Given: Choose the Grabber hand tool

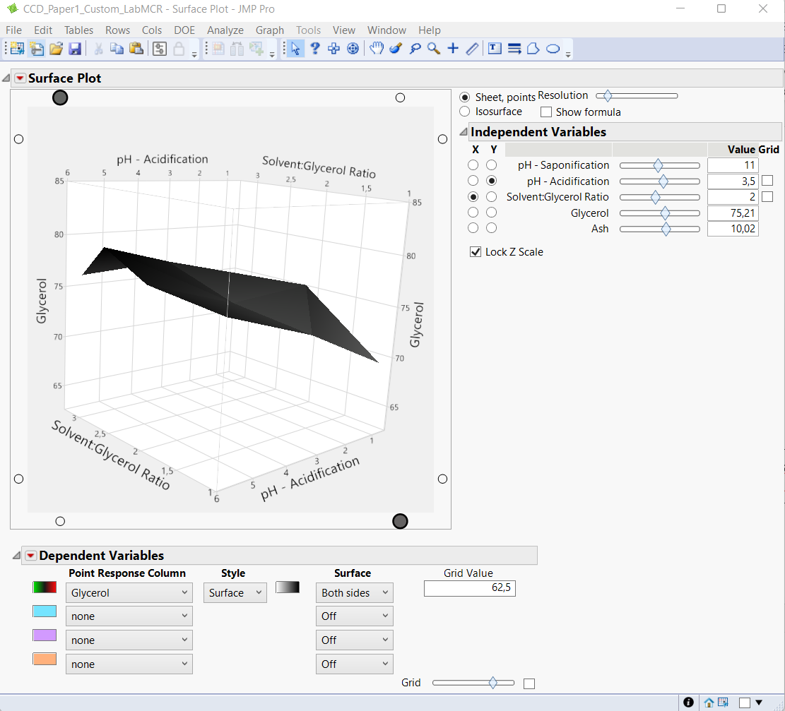Looking at the screenshot, I should pos(377,48).
